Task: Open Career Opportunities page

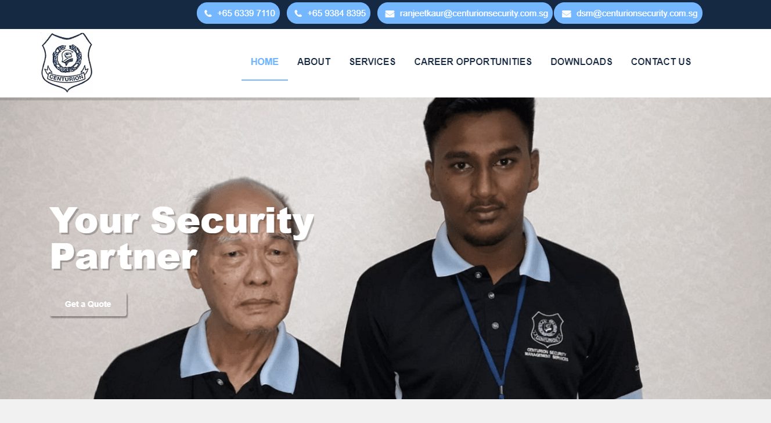Action: (x=473, y=62)
